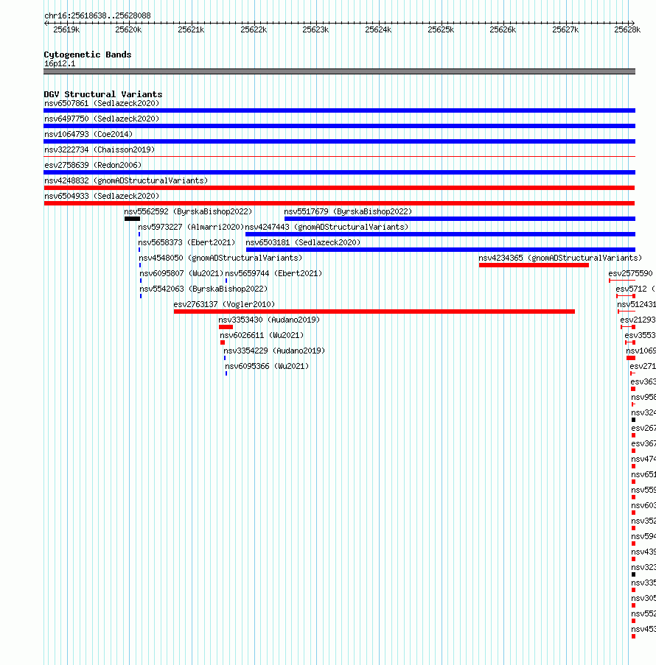The width and height of the screenshot is (656, 665).
Task: Select the esv2763137 (Vogler2010) label
Action: (x=224, y=304)
